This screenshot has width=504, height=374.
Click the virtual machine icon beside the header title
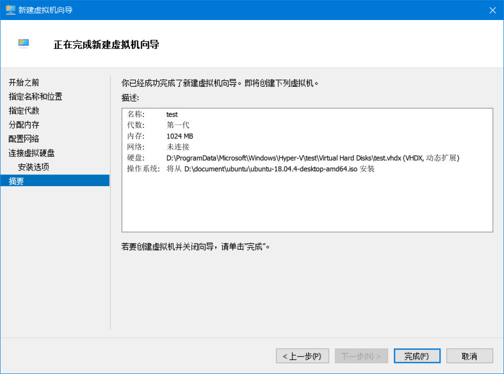(x=24, y=44)
